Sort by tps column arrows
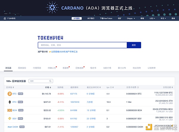 point(113,87)
